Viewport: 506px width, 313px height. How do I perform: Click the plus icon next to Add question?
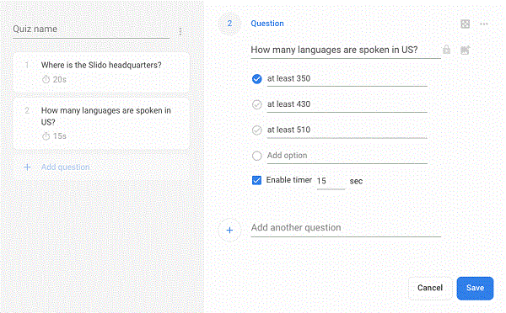point(28,167)
